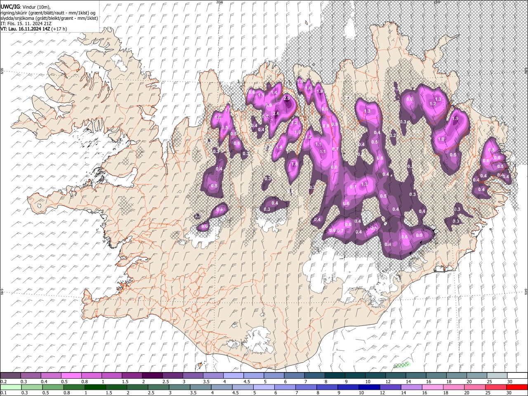Click the 2.9 precipitation value on the map

(x=287, y=99)
